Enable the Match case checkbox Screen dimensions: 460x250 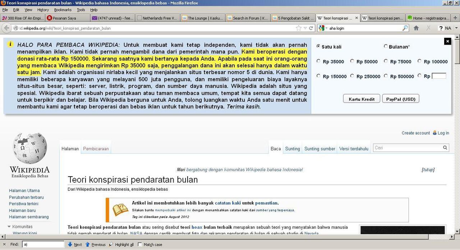[140, 244]
